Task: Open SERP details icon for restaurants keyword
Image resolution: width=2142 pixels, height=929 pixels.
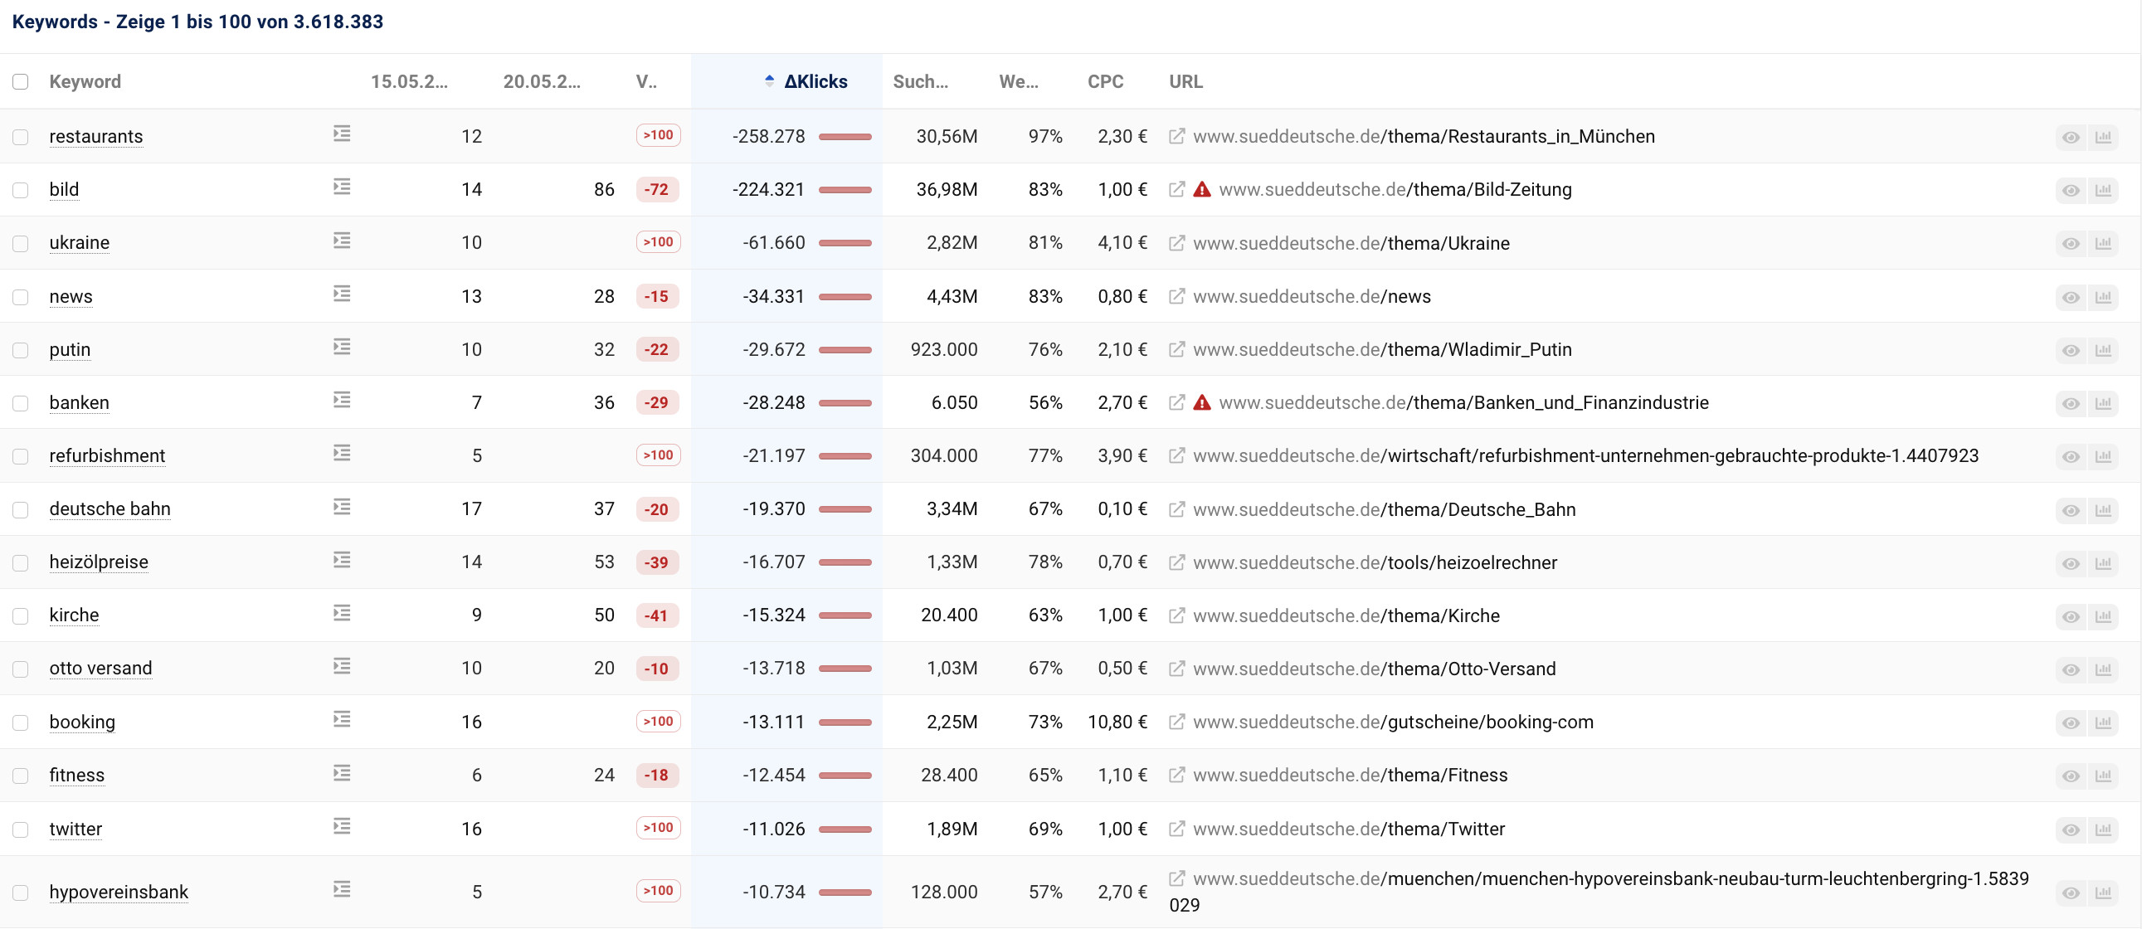Action: pyautogui.click(x=342, y=134)
